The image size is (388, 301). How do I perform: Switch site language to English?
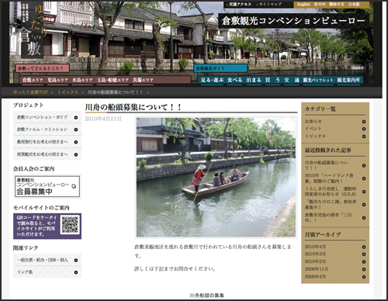[x=303, y=5]
